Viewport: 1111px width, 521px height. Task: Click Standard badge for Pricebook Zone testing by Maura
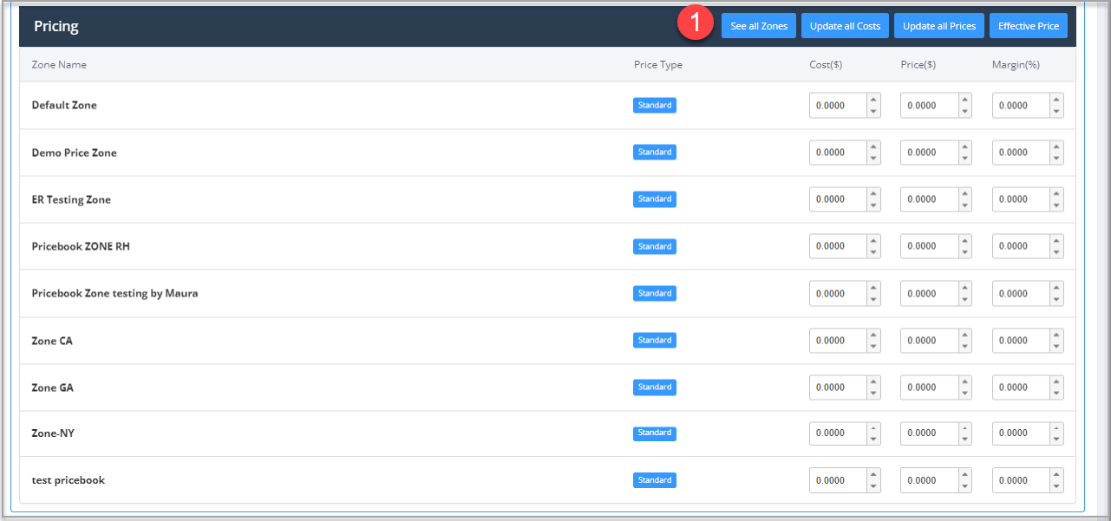point(655,293)
